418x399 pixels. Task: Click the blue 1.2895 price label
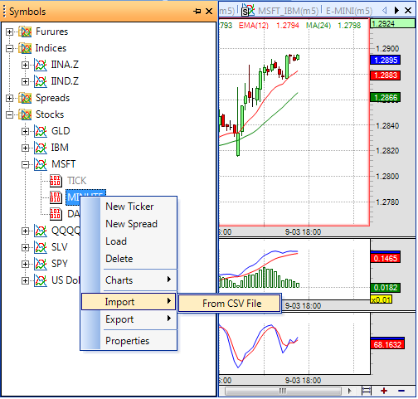pos(386,60)
